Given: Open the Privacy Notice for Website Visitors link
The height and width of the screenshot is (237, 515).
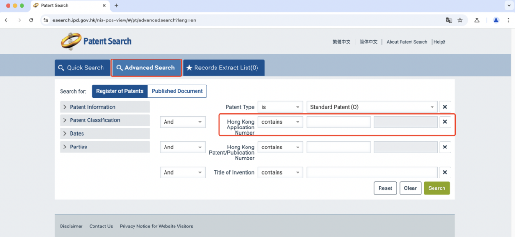Looking at the screenshot, I should coord(156,226).
